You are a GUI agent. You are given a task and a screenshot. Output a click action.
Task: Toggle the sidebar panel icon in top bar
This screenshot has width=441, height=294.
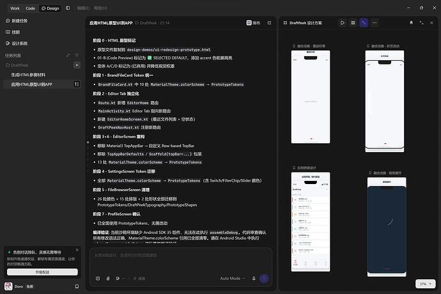click(x=68, y=8)
